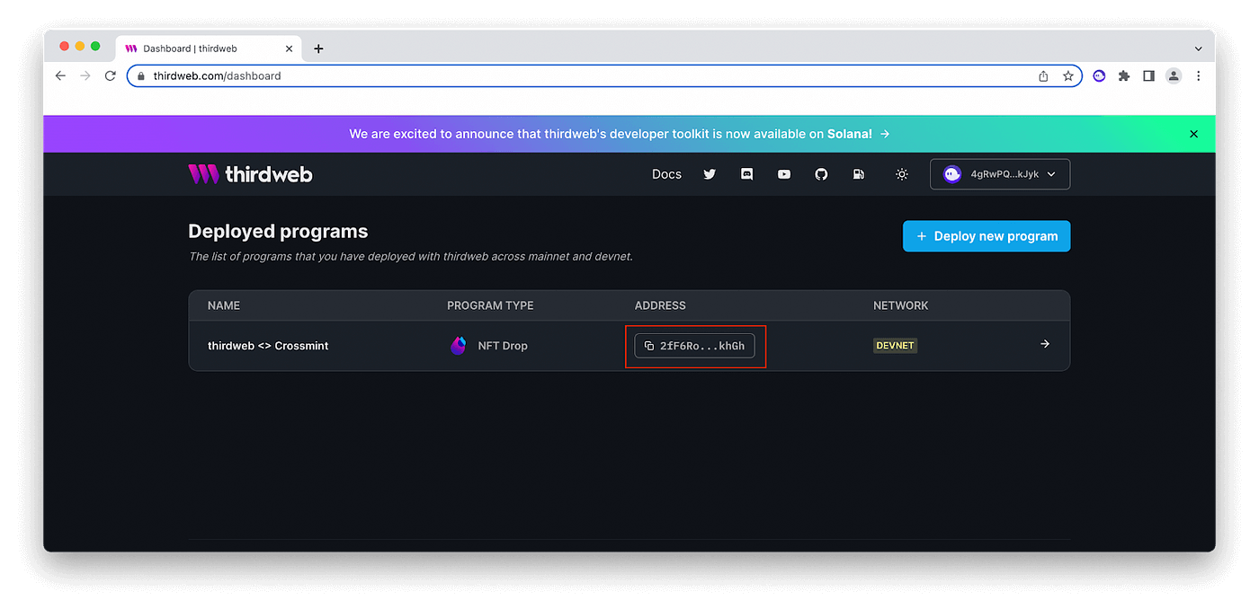Click the NFT Drop program type
This screenshot has width=1259, height=609.
[503, 346]
